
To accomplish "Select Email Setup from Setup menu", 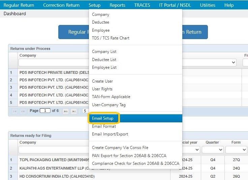I will tap(105, 118).
